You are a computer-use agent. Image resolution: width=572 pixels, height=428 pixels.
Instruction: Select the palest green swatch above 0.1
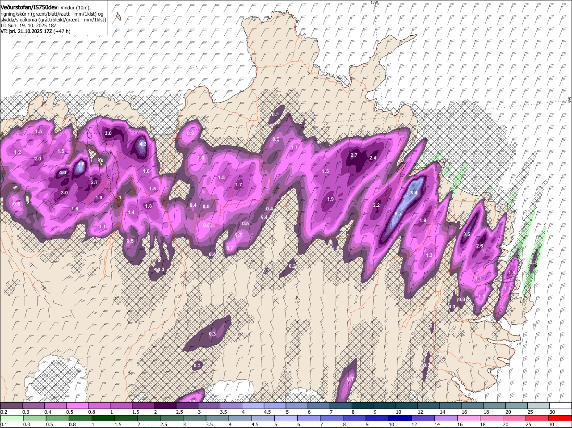point(12,418)
